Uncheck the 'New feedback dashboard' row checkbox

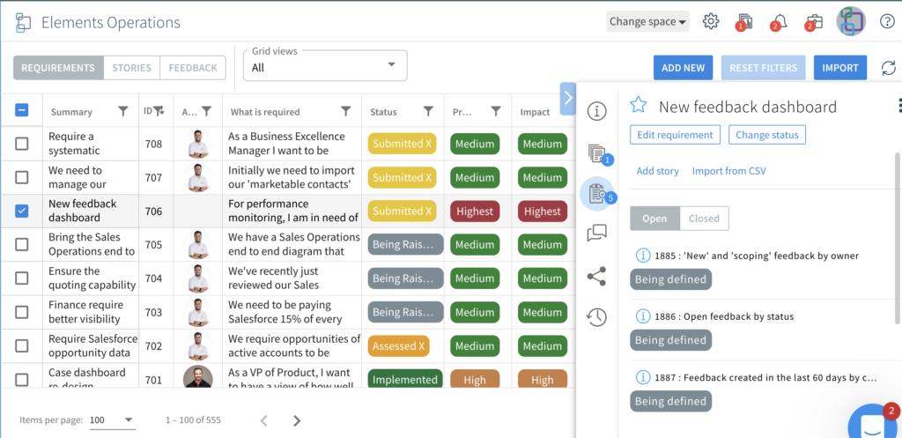tap(22, 211)
